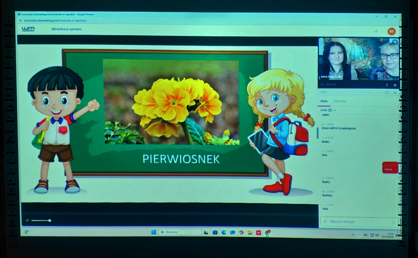This screenshot has height=258, width=418.
Task: Toggle the chat FILTER language box
Action: click(330, 110)
